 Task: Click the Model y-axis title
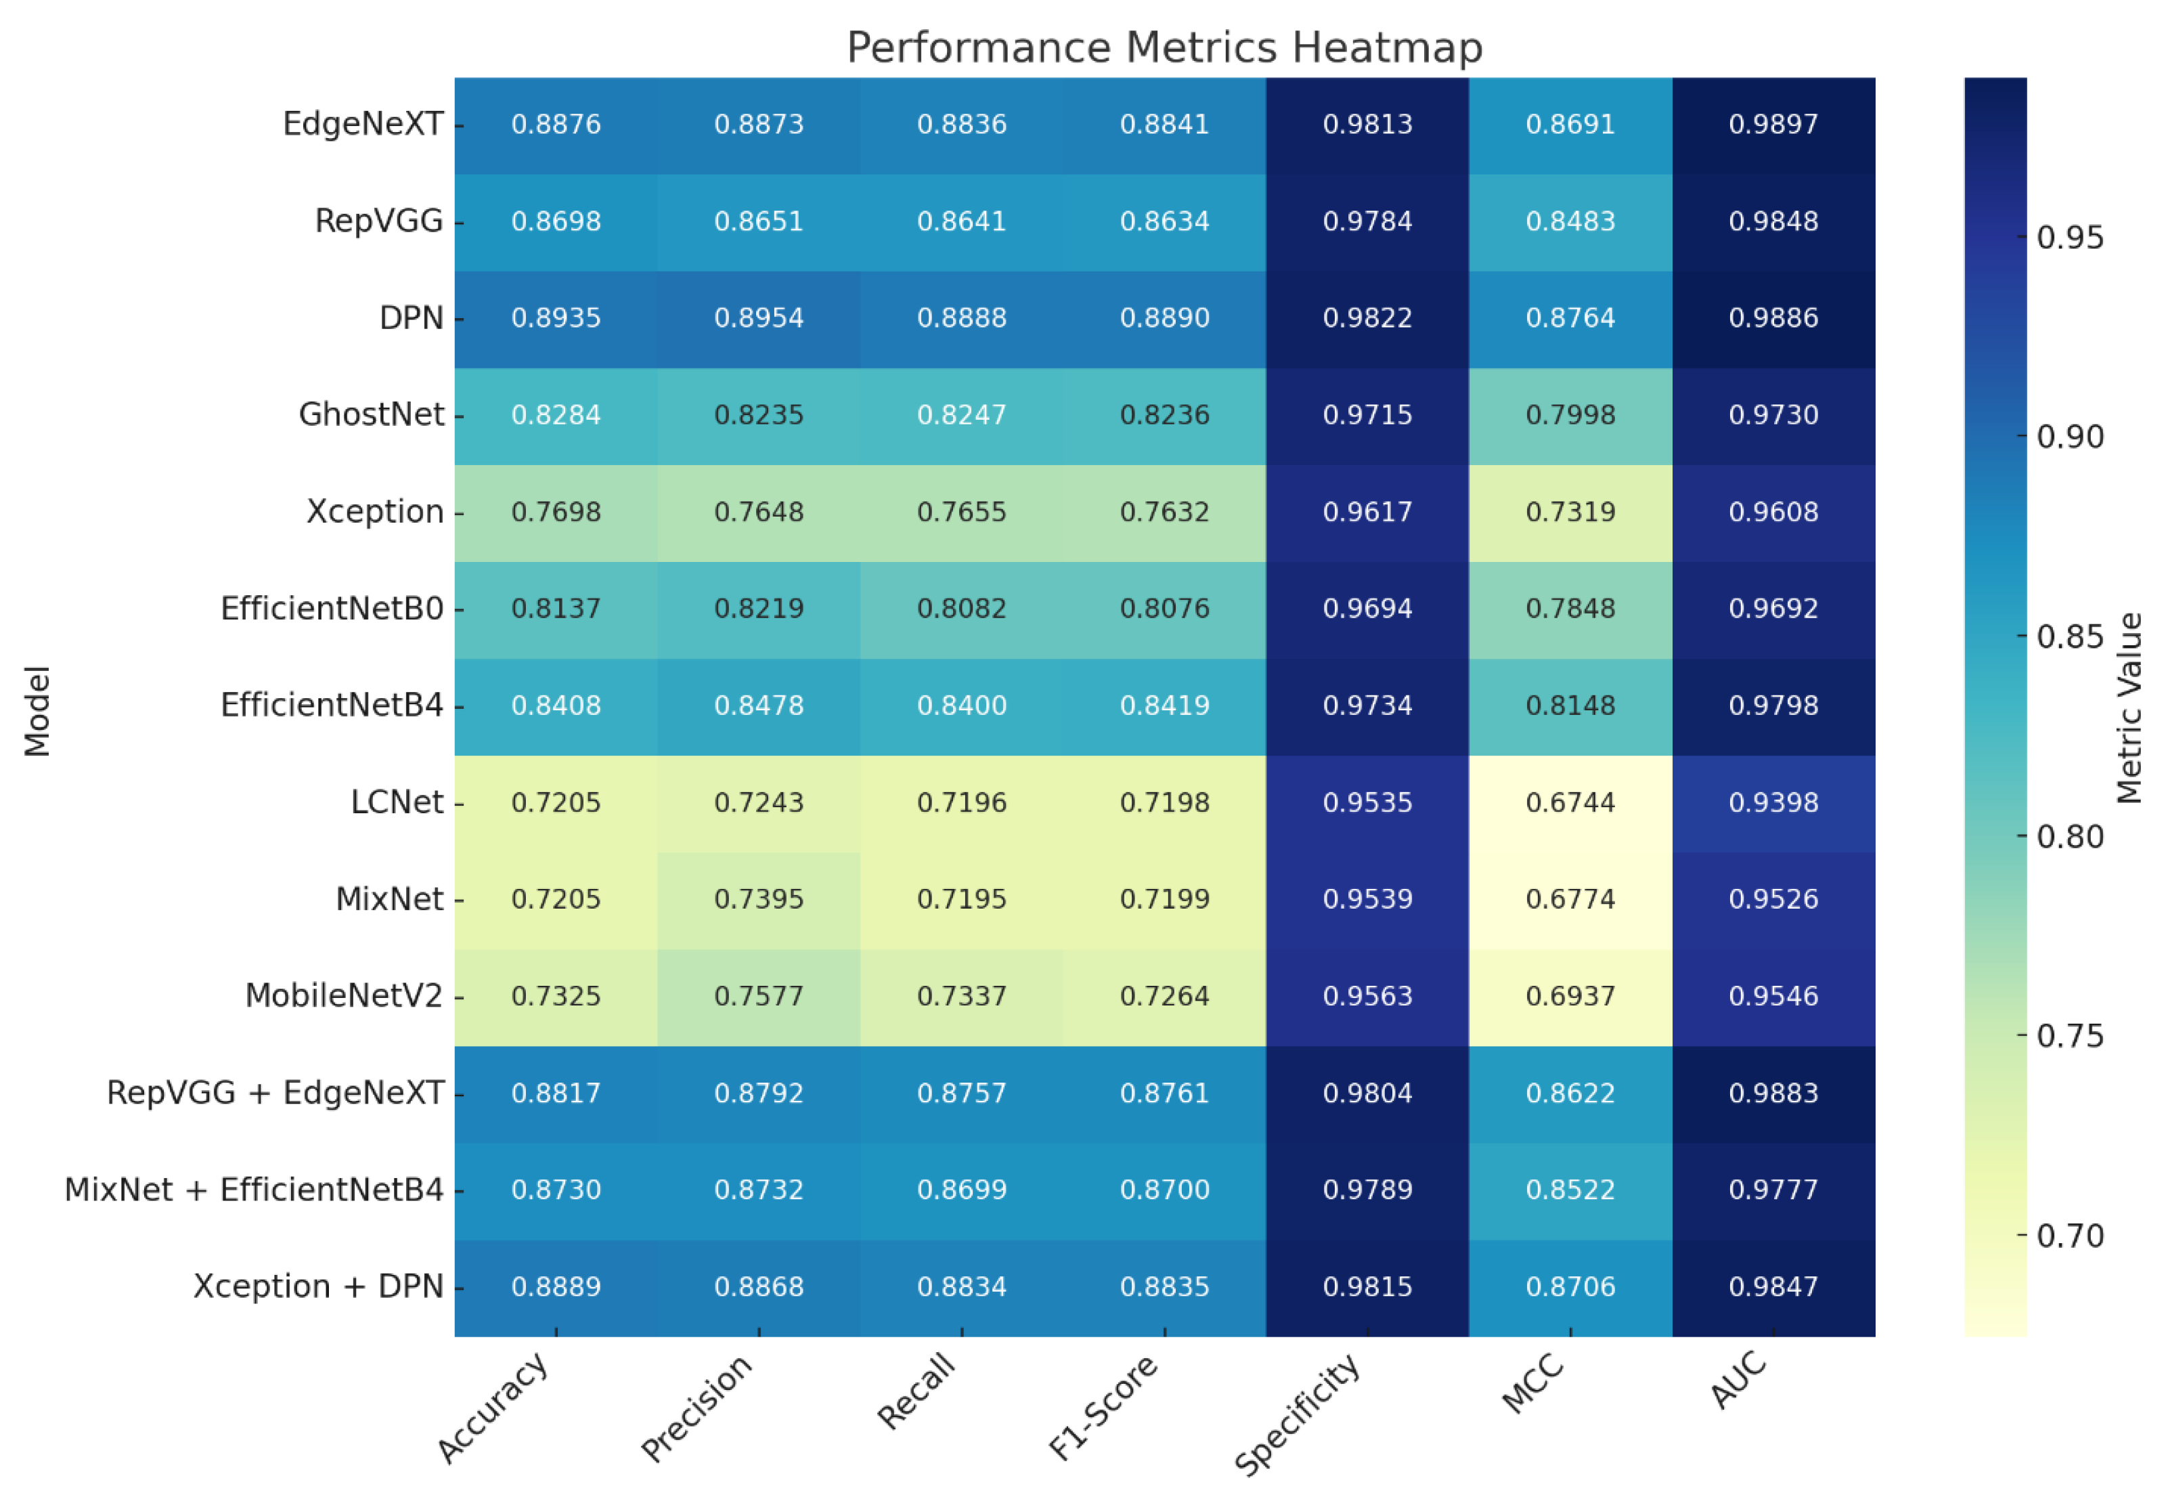(37, 711)
